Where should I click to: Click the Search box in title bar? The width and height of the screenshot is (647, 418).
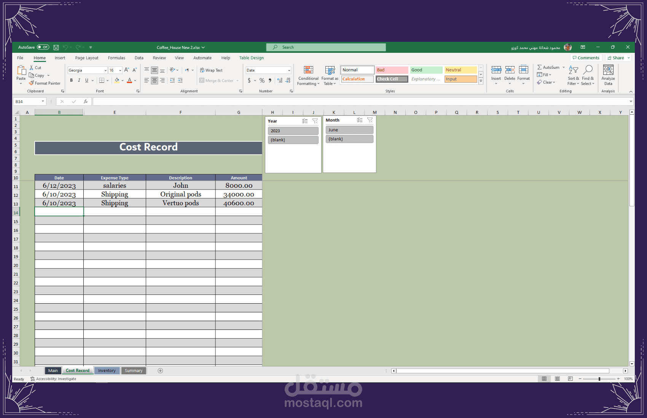click(x=326, y=47)
